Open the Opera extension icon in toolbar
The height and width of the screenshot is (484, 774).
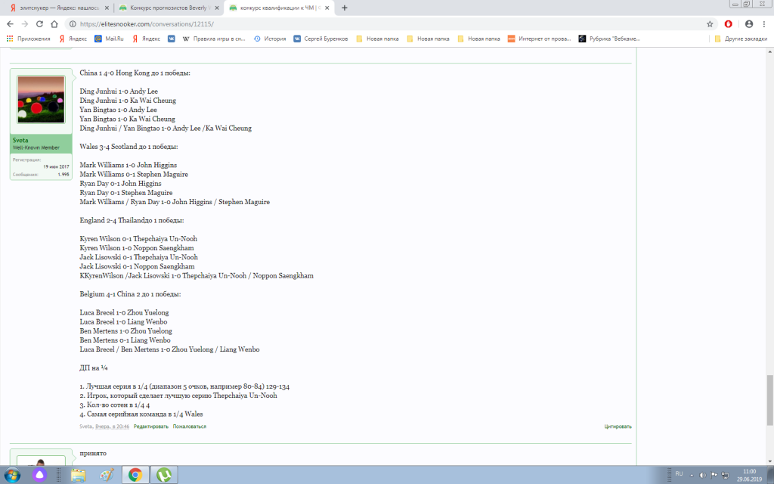[x=729, y=23]
